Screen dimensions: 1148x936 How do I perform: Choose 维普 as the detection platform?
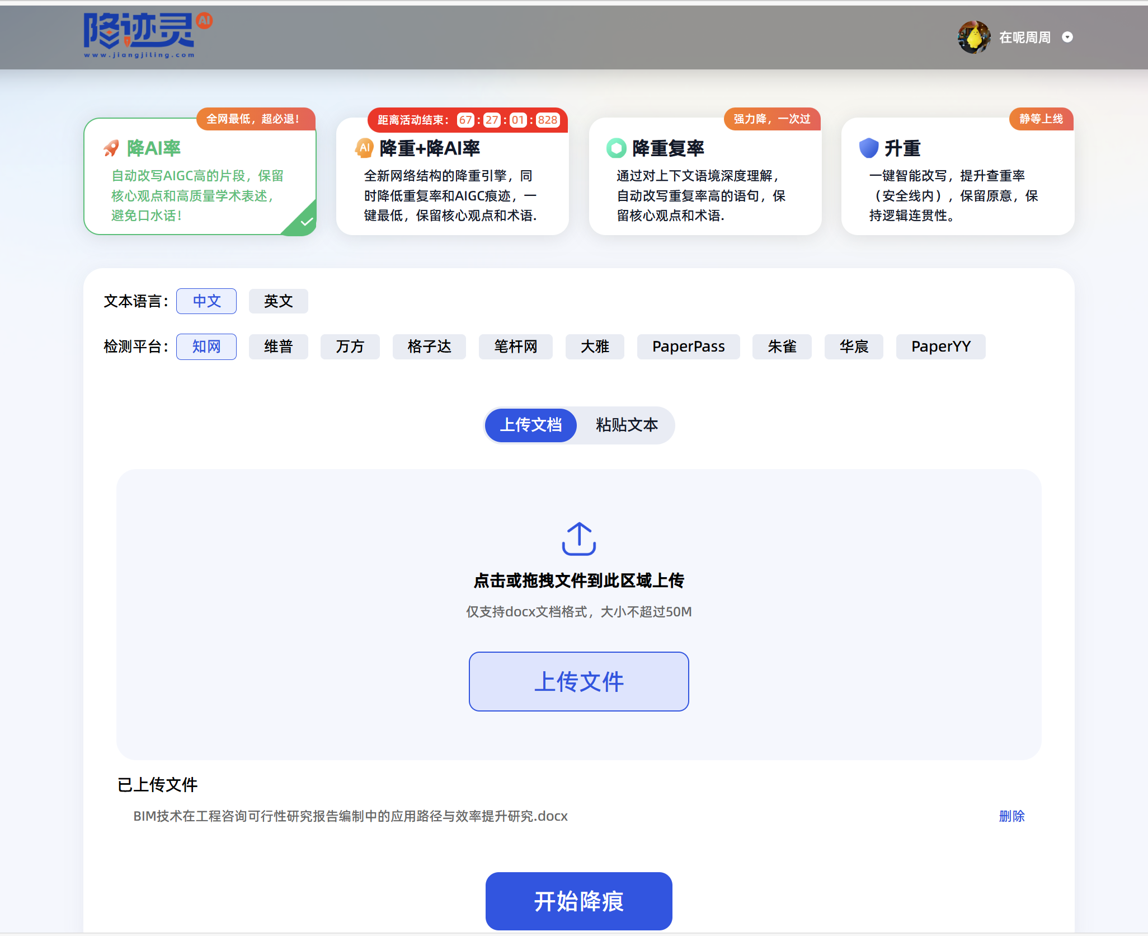click(x=278, y=347)
